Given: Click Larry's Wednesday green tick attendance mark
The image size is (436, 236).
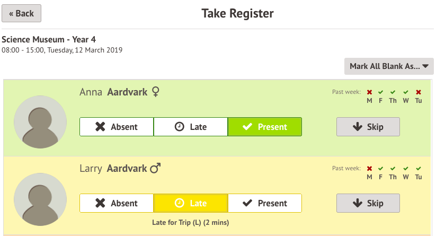Looking at the screenshot, I should 406,169.
